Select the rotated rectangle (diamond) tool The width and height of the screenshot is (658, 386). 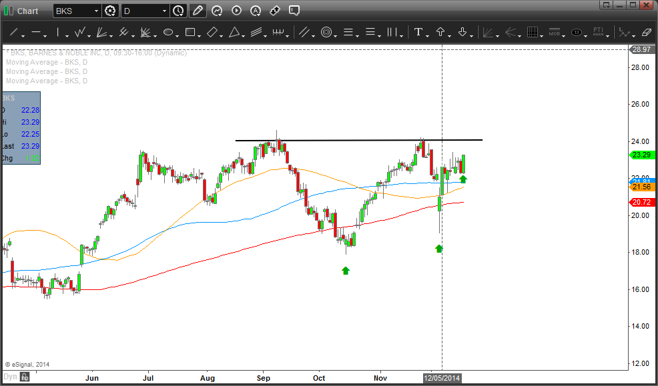[x=212, y=32]
